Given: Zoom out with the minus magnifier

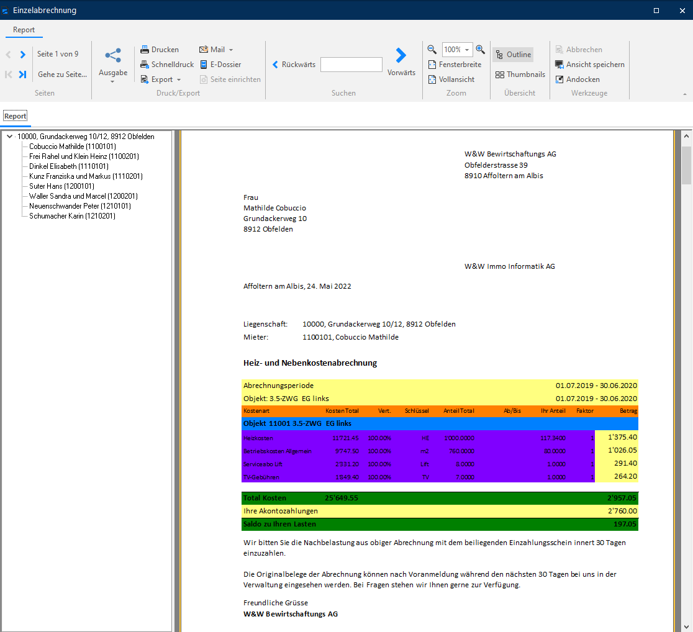Looking at the screenshot, I should [432, 50].
